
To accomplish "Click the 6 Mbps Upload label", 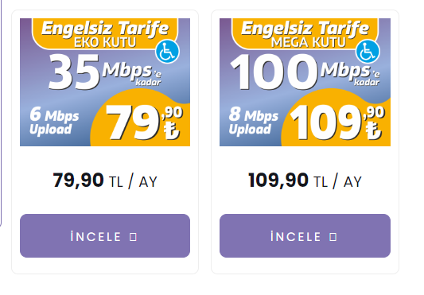I will tap(54, 121).
